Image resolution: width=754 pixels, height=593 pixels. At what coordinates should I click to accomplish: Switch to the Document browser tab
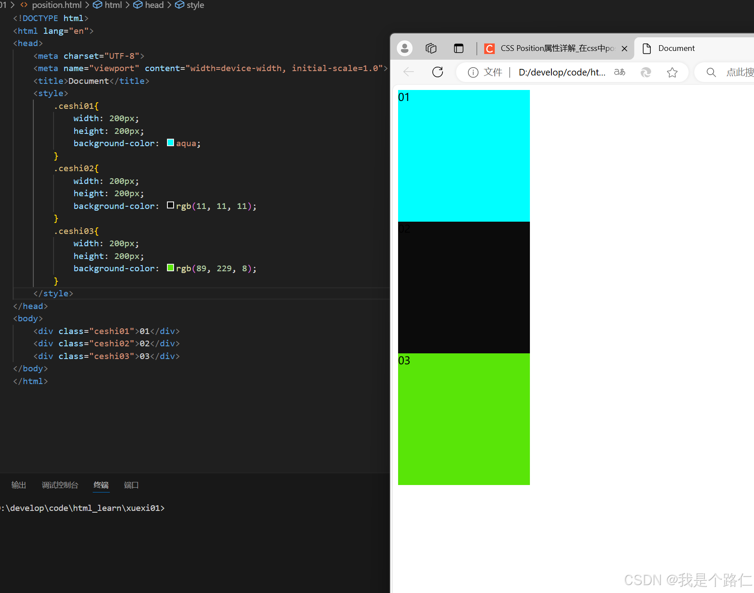point(676,48)
